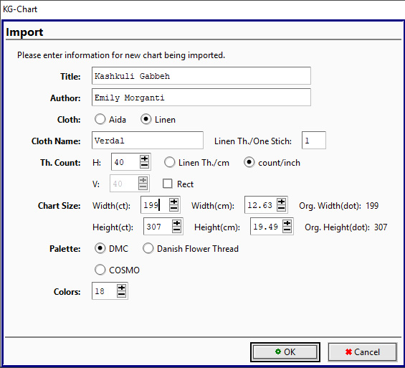Viewport: 405px width, 368px height.
Task: Click minus stepper for Width(cm)
Action: pos(281,208)
